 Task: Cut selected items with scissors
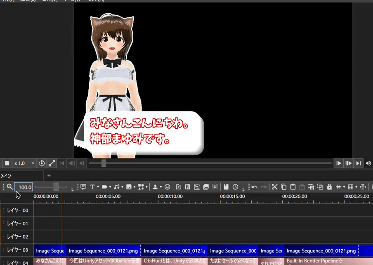coord(274,187)
